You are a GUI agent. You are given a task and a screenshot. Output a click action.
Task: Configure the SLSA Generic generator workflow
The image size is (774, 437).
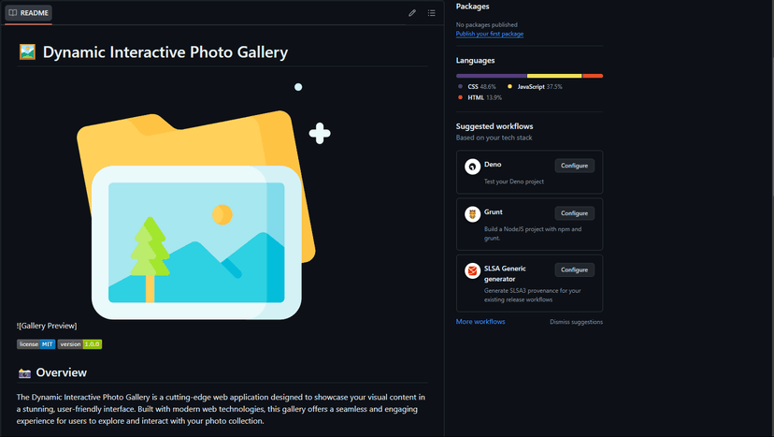[574, 269]
